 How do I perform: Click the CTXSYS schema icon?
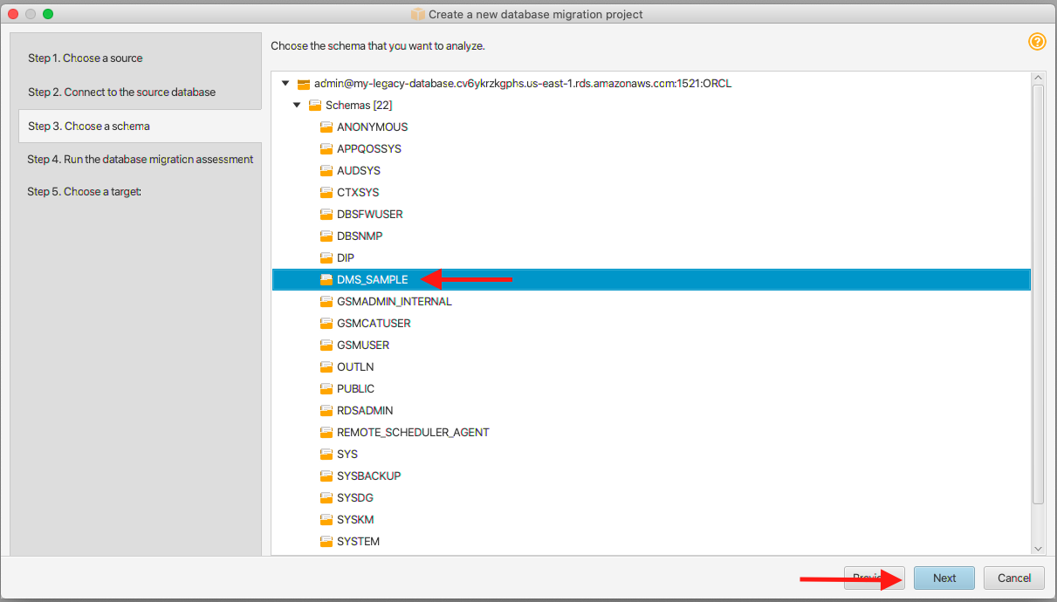click(x=326, y=193)
